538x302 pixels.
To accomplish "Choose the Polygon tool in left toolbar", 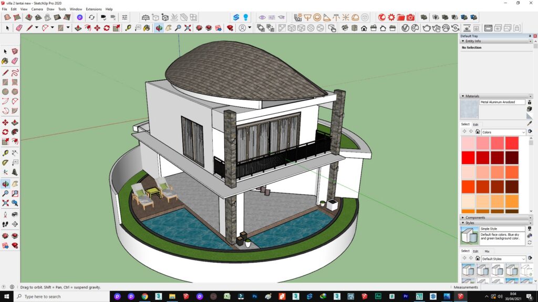I will [x=15, y=92].
